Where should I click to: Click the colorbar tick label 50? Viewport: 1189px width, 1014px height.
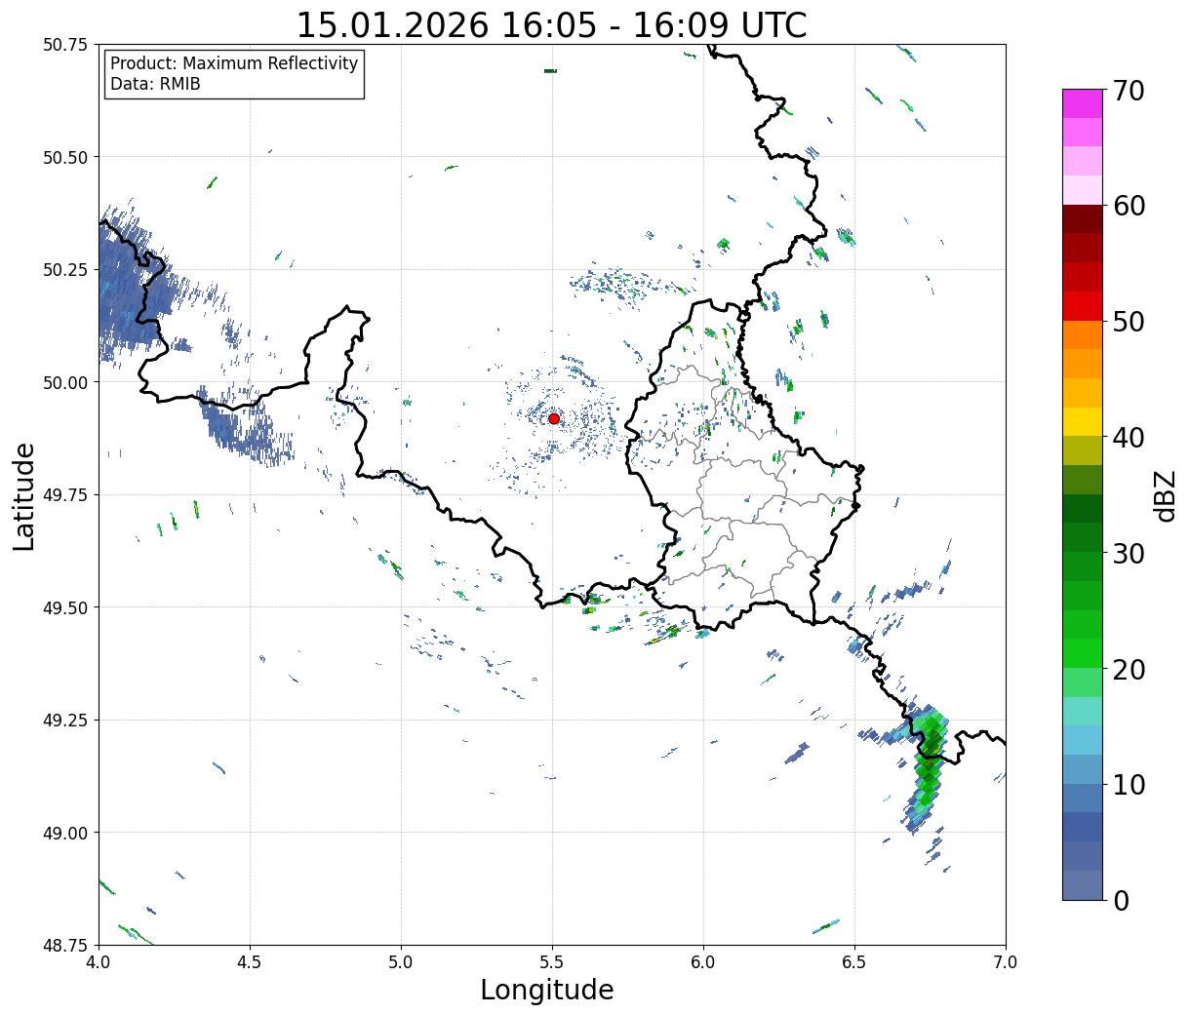tap(1129, 322)
